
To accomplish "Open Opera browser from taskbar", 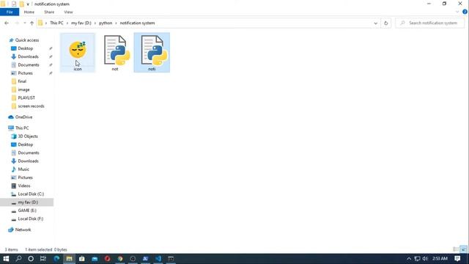I will point(108,259).
